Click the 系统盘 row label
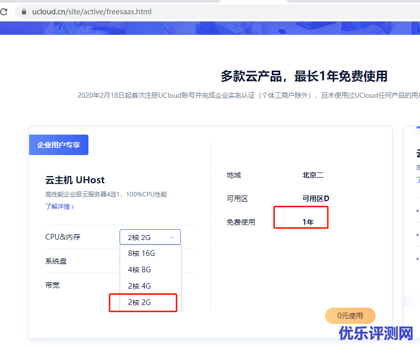This screenshot has height=347, width=420. tap(56, 261)
